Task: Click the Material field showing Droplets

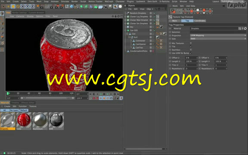Action: pos(214,28)
